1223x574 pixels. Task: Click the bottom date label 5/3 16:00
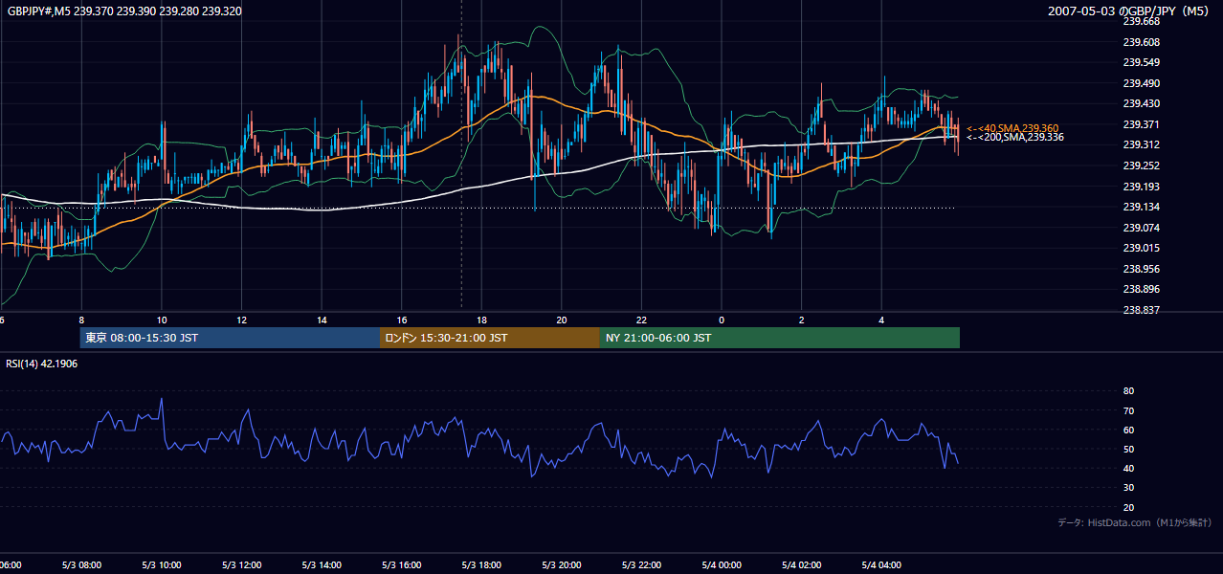(402, 565)
